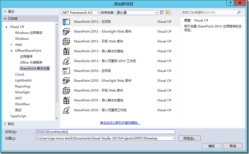Switch to medium icons list view

click(x=168, y=12)
